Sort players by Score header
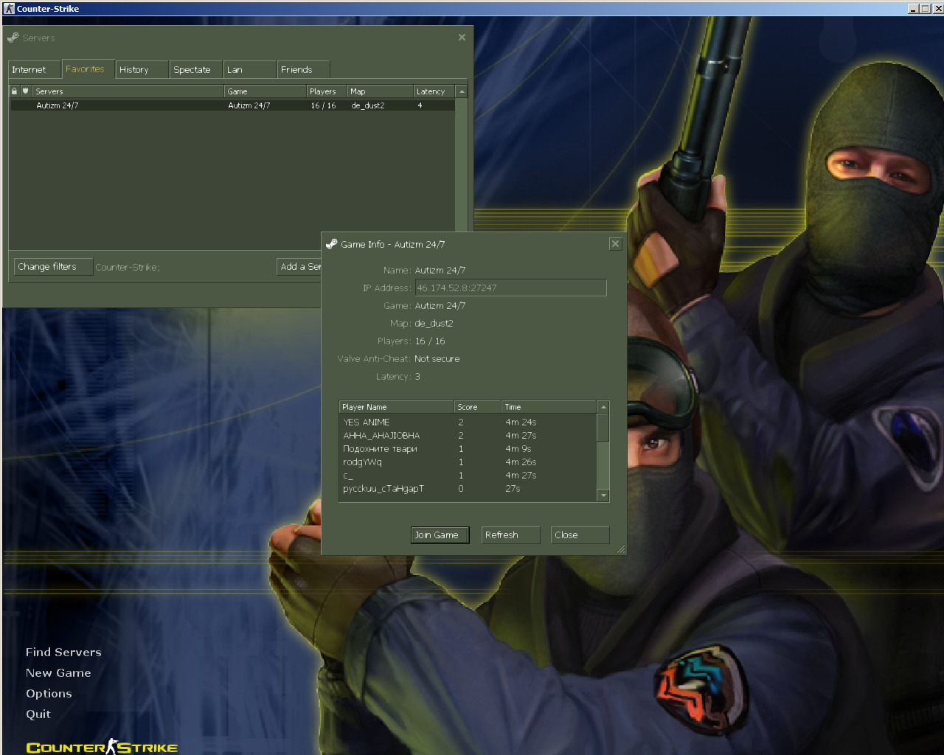The image size is (944, 755). point(477,407)
